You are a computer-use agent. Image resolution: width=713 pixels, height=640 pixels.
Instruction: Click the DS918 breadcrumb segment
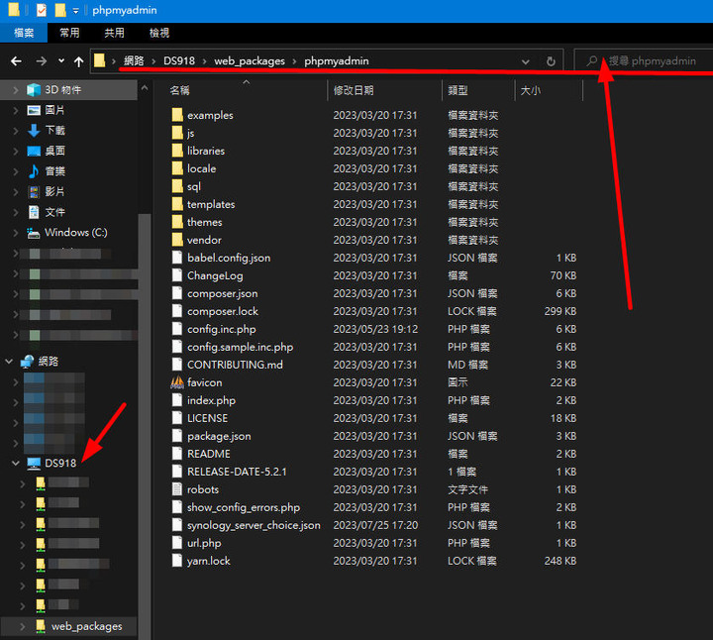pyautogui.click(x=179, y=61)
